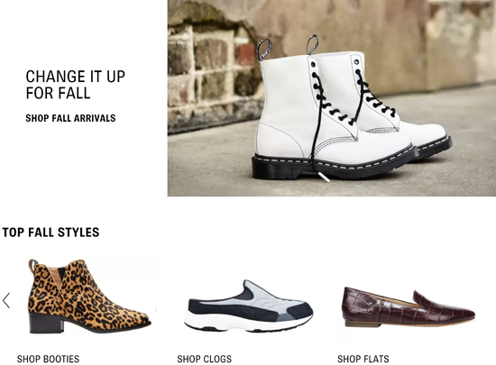Click the white lace tip on the ground

tap(324, 177)
